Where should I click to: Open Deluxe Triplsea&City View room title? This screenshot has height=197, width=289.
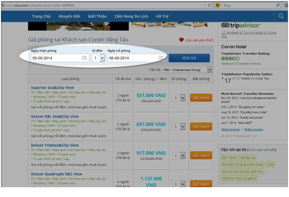pyautogui.click(x=55, y=145)
